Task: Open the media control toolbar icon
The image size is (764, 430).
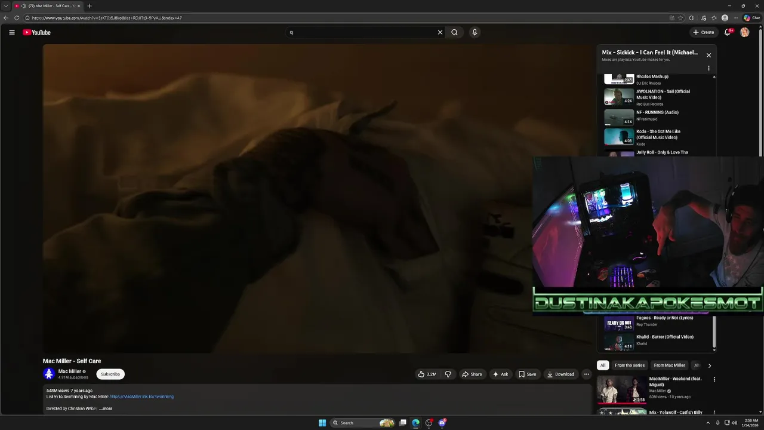Action: [x=703, y=18]
